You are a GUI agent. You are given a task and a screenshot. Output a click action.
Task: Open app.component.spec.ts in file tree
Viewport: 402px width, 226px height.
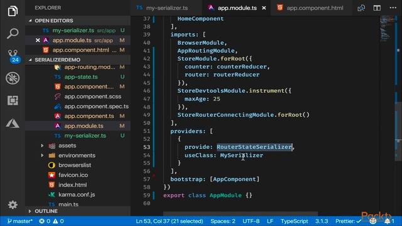78,106
